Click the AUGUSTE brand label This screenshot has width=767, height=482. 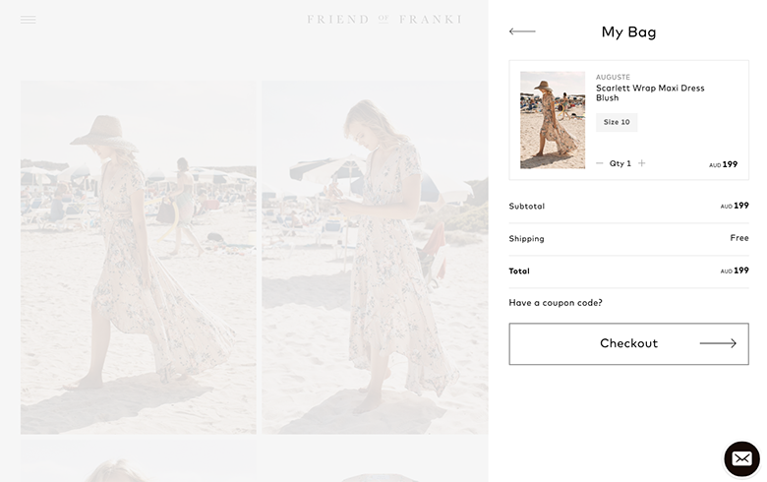point(613,77)
